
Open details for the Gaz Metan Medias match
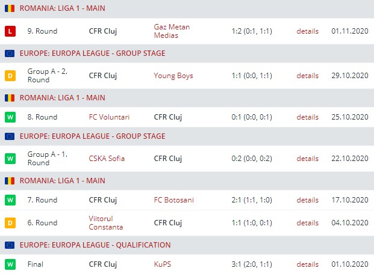tap(307, 31)
